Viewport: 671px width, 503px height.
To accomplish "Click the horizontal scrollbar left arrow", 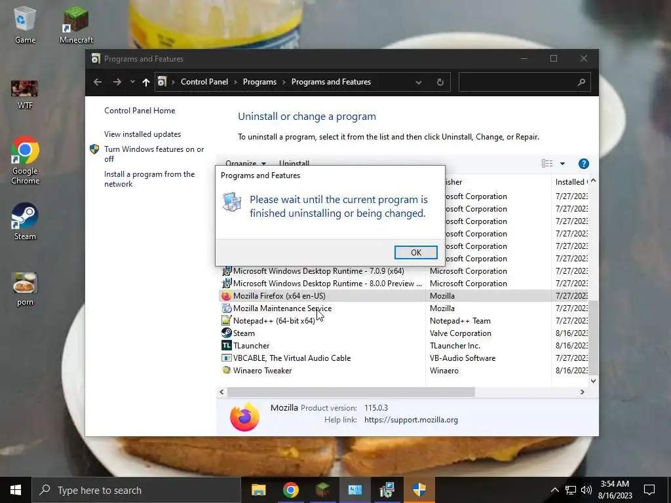I will tap(221, 392).
